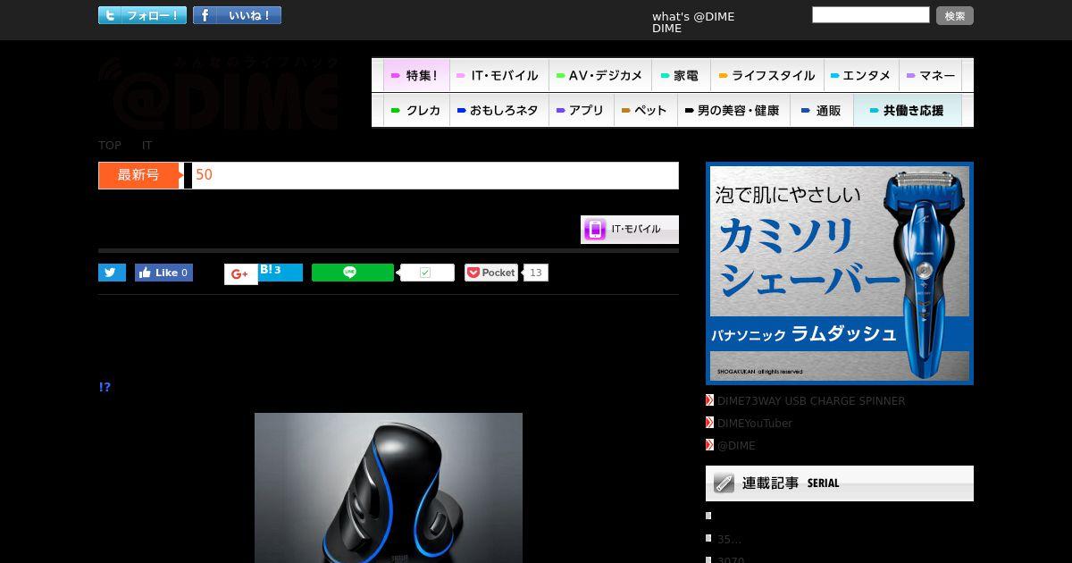Click the Hatena bookmark B! button
Viewport: 1072px width, 563px height.
[281, 271]
